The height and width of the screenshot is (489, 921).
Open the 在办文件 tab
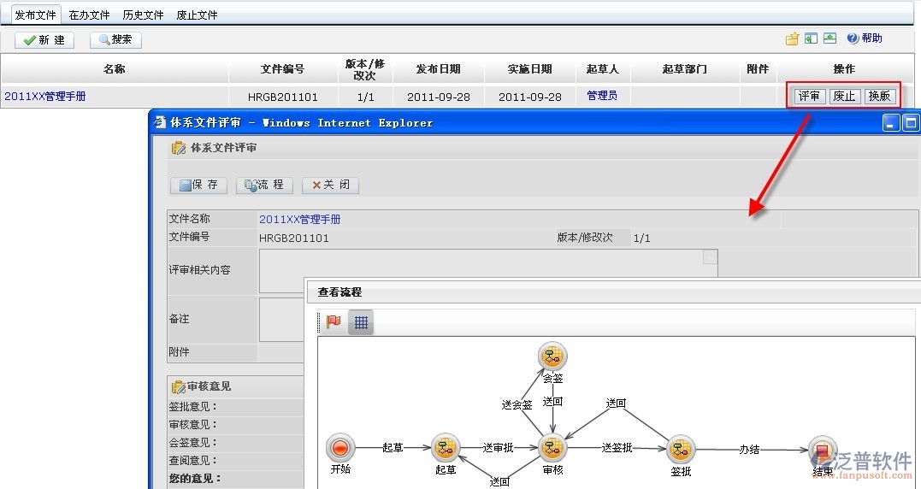pyautogui.click(x=89, y=15)
